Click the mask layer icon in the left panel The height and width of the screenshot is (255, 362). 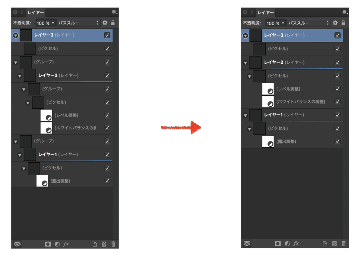pyautogui.click(x=48, y=244)
